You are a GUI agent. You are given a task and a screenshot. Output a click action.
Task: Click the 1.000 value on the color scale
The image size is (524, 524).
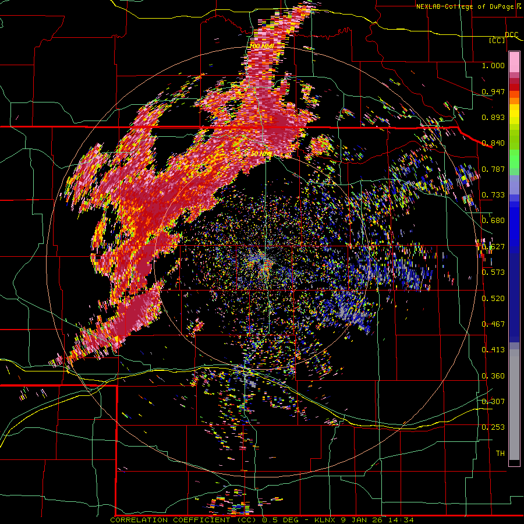click(x=493, y=65)
